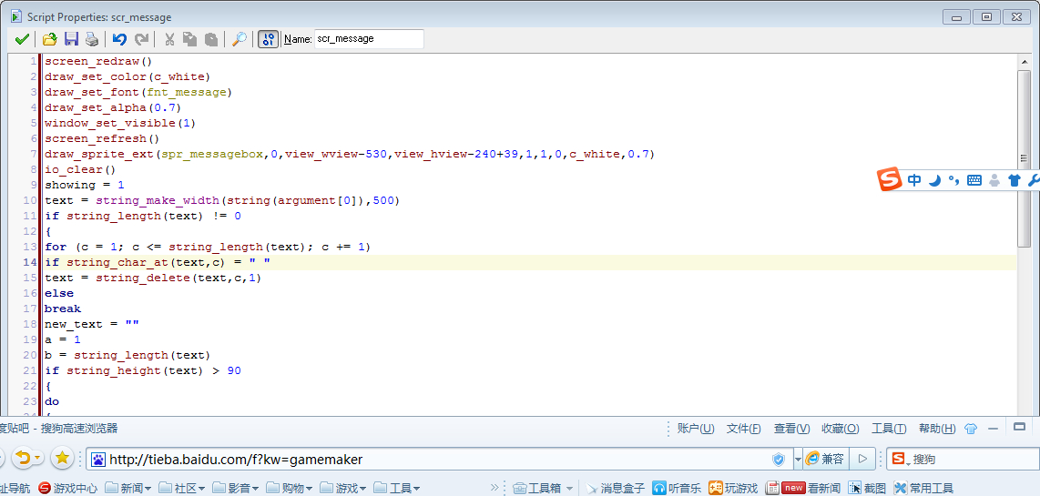This screenshot has width=1040, height=496.
Task: Toggle moon half-width mode on IME bar
Action: pos(934,180)
